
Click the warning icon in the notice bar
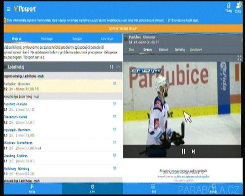point(5,21)
